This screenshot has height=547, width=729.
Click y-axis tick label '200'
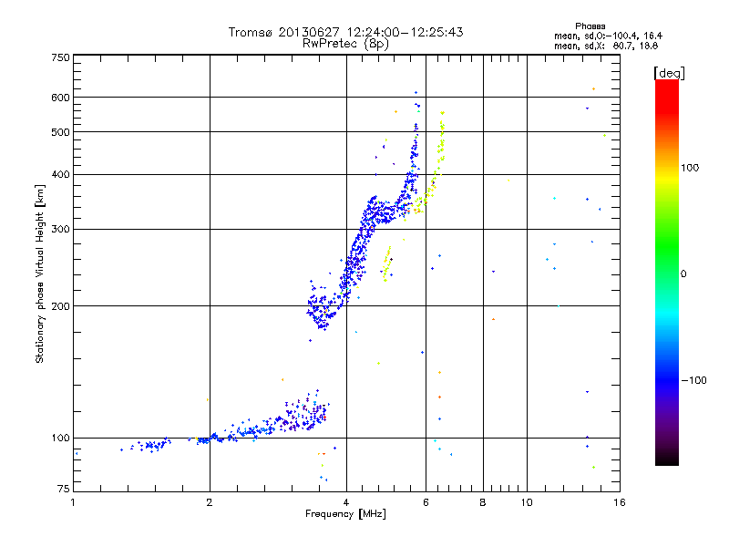point(60,306)
